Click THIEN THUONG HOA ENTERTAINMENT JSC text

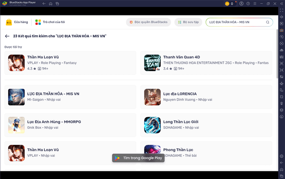197,63
